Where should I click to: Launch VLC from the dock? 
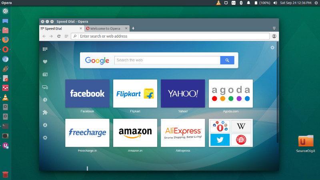[x=5, y=98]
